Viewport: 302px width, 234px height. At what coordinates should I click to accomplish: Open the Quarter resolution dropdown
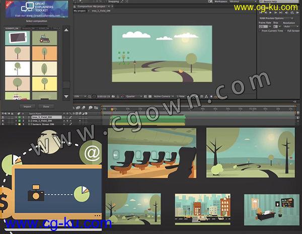[x=134, y=96]
